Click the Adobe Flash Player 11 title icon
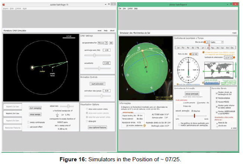 [4, 4]
